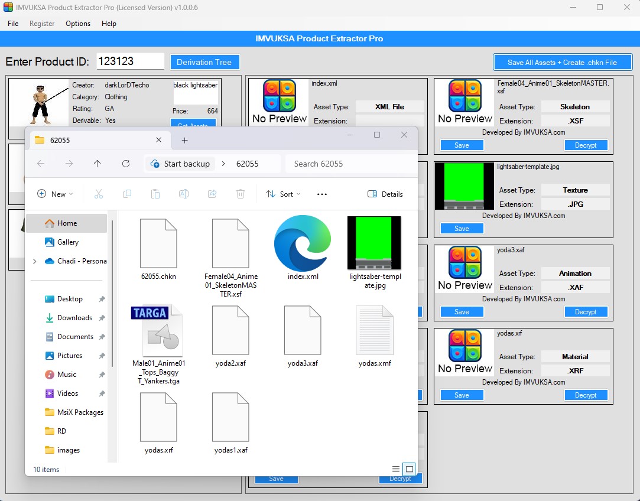Screen dimensions: 640x501
Task: Open the Register menu
Action: [41, 23]
